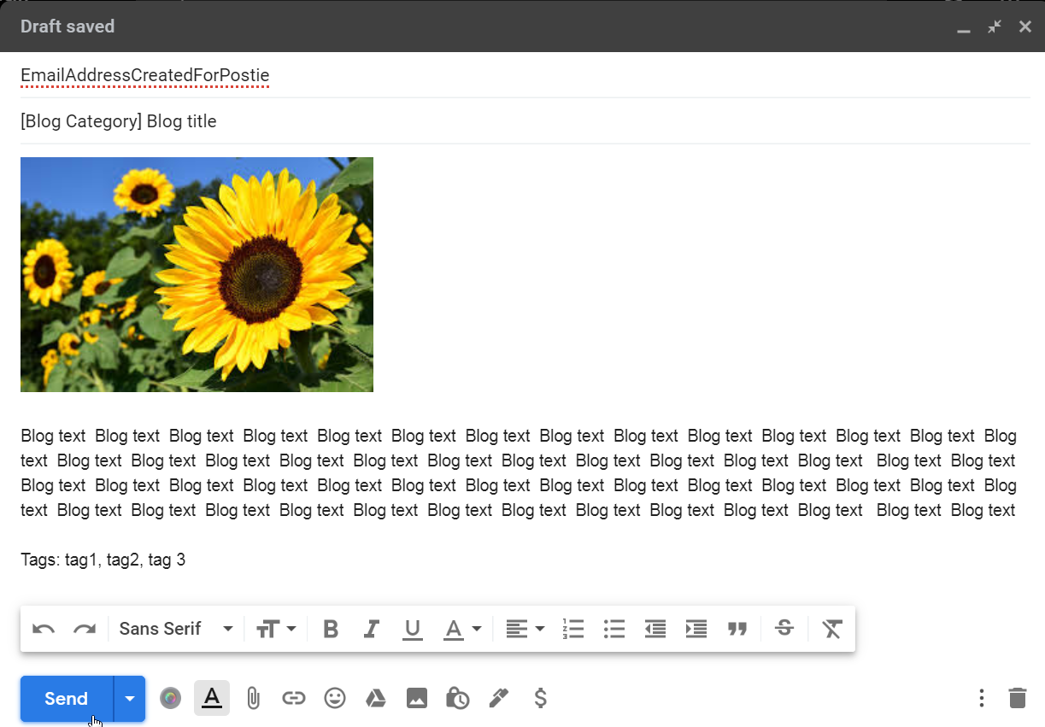Viewport: 1045px width, 727px height.
Task: Insert files using the Google Drive icon
Action: click(375, 699)
